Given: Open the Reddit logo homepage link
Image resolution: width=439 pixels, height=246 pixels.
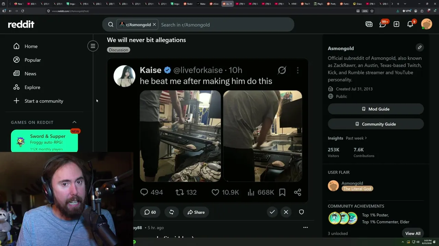Looking at the screenshot, I should [21, 24].
